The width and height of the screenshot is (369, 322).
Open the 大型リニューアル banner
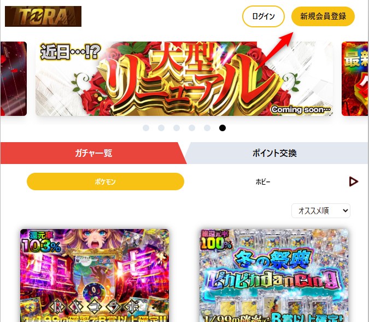[184, 79]
